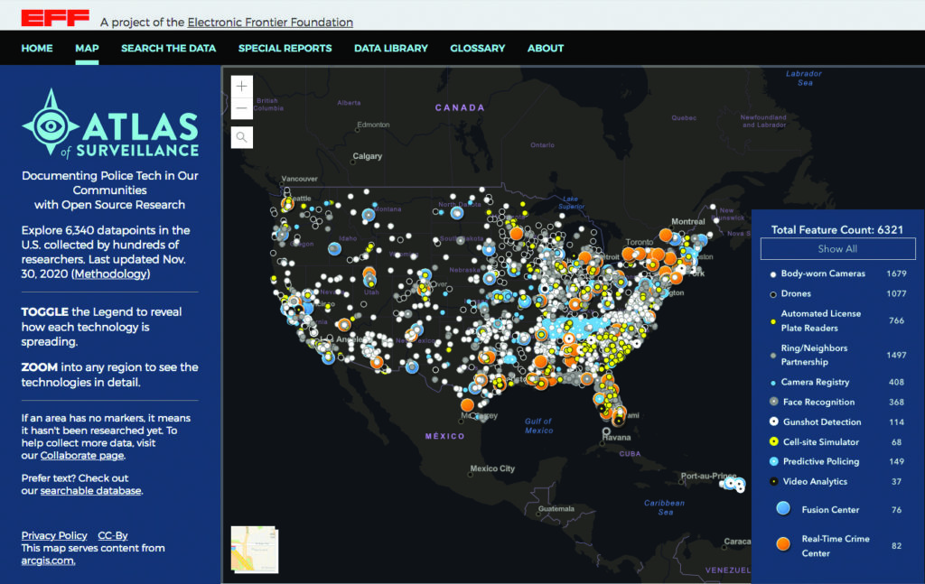Image resolution: width=925 pixels, height=584 pixels.
Task: Click the map zoom in plus button
Action: [x=241, y=87]
